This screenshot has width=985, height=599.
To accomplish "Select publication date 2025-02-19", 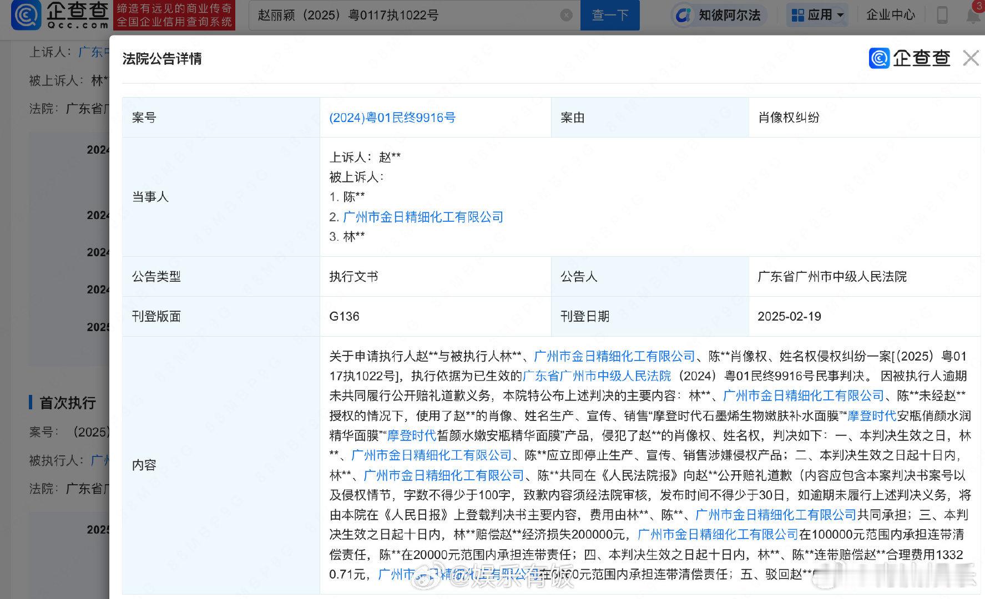I will 789,316.
